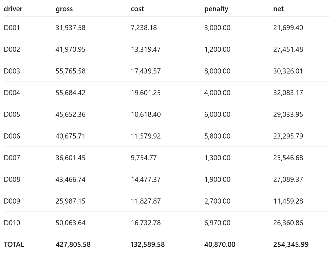Click the cost column header

pyautogui.click(x=137, y=9)
